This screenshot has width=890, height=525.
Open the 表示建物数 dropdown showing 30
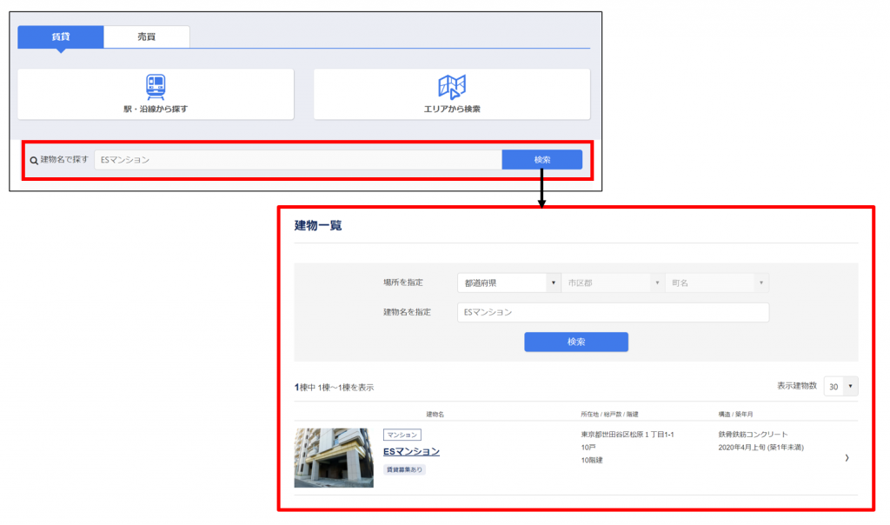(840, 387)
